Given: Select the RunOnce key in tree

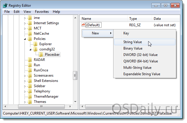Looking at the screenshot, I should (41, 70).
